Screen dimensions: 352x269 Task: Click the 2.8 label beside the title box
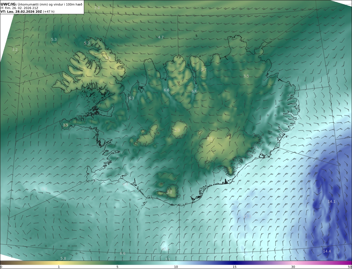[x=97, y=8]
